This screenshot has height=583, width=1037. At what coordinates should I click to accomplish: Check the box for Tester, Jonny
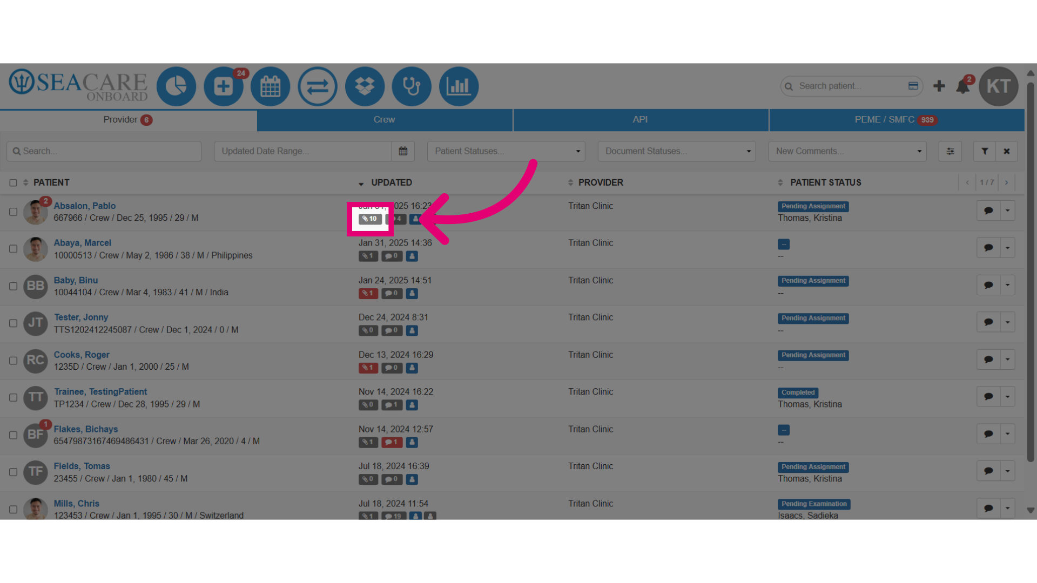tap(13, 323)
